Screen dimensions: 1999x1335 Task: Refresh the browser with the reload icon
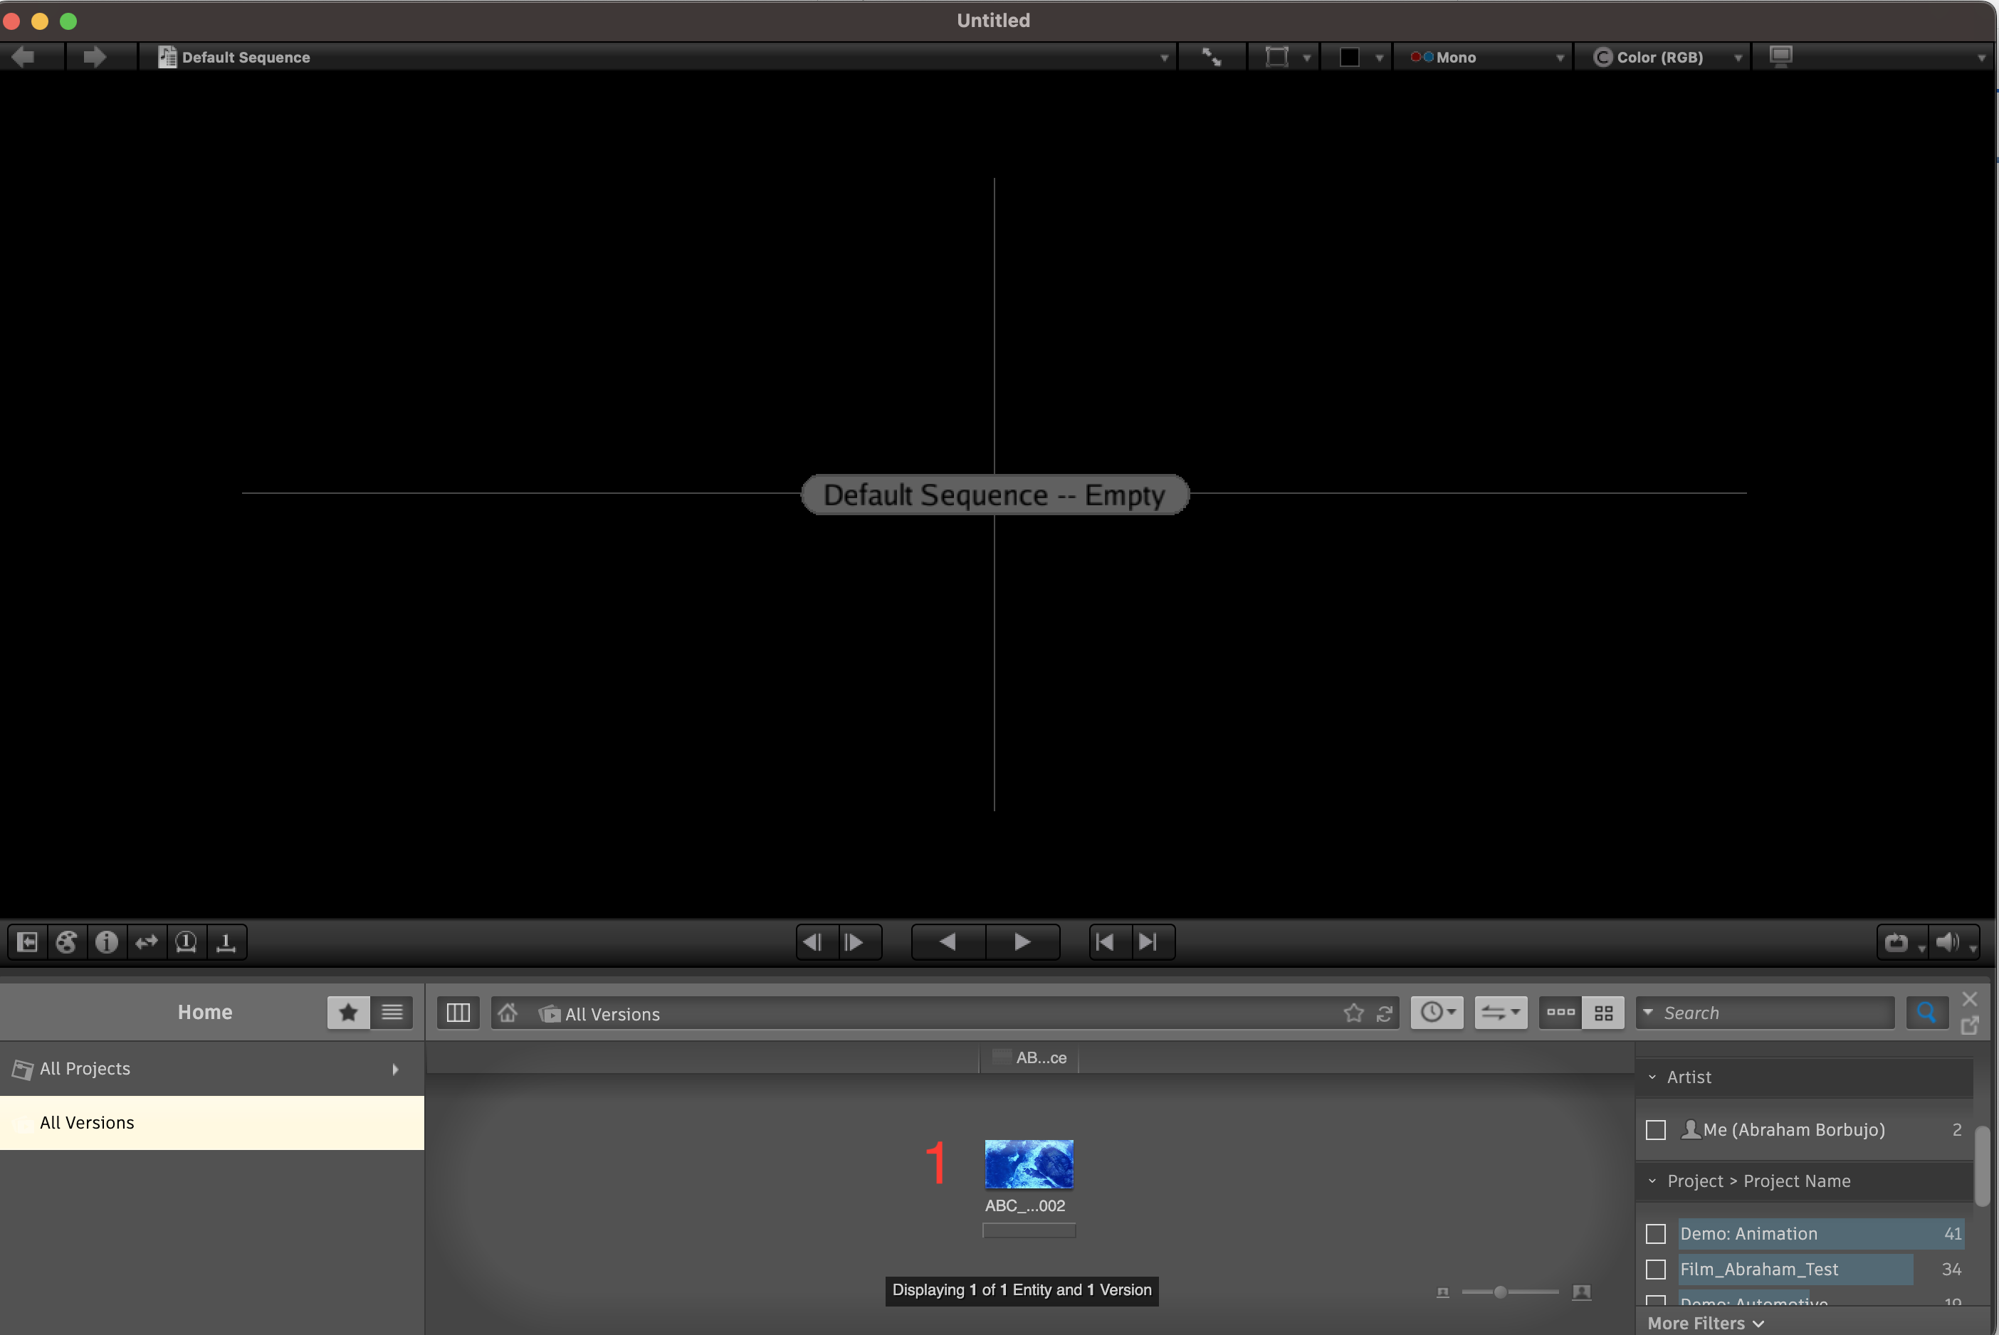coord(1384,1013)
